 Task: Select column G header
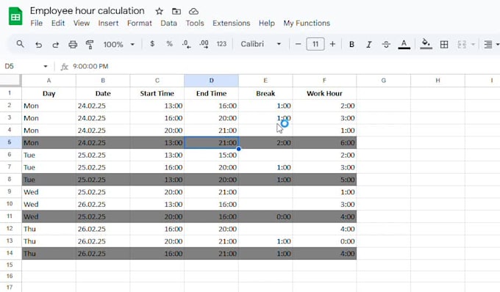[x=384, y=81]
